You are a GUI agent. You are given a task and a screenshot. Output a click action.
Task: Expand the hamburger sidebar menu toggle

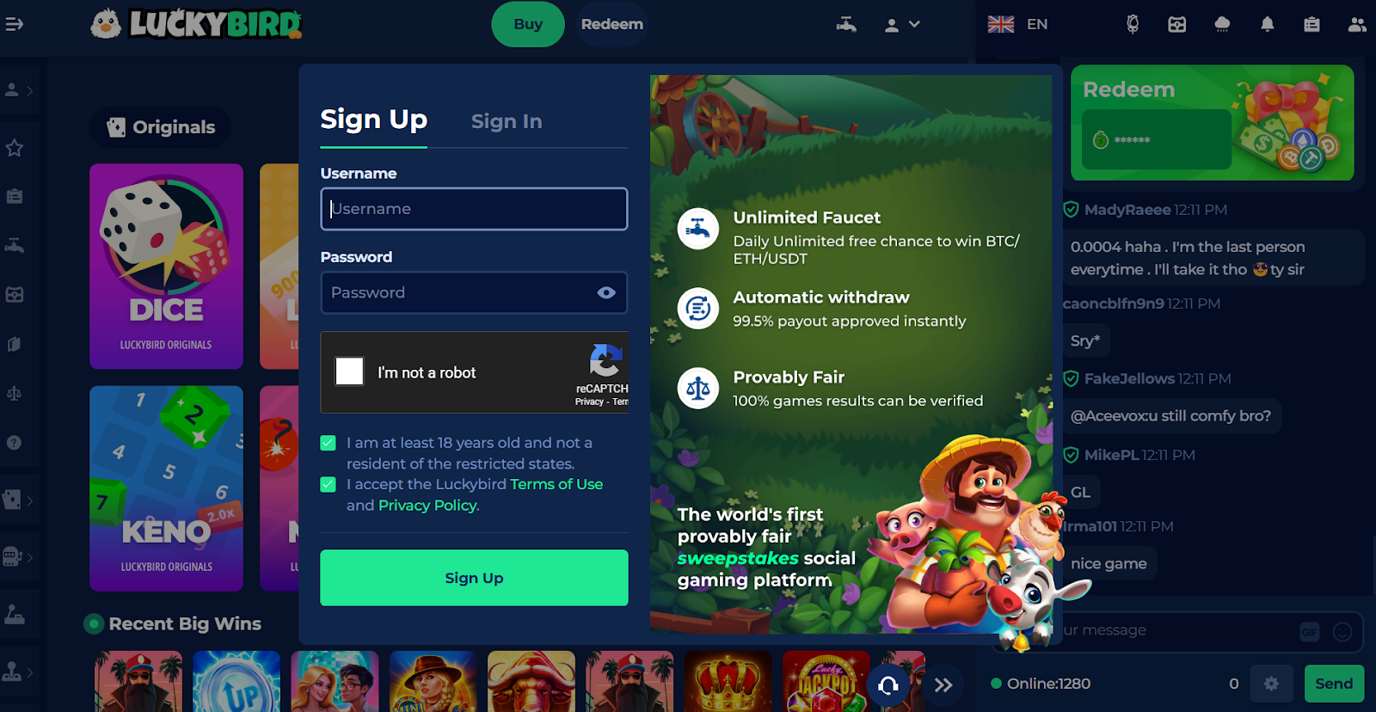point(14,24)
